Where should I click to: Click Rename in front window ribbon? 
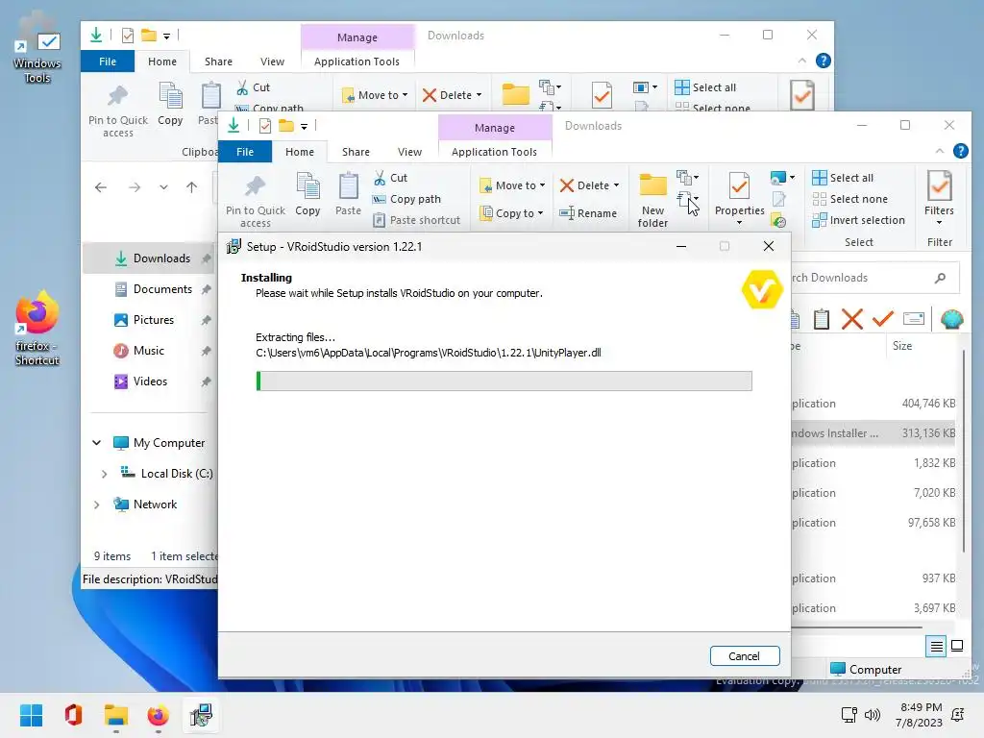(588, 213)
